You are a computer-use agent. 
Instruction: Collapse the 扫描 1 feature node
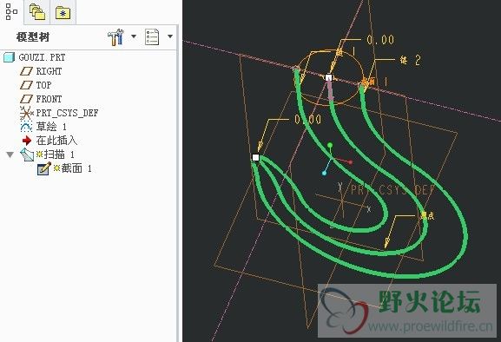10,155
